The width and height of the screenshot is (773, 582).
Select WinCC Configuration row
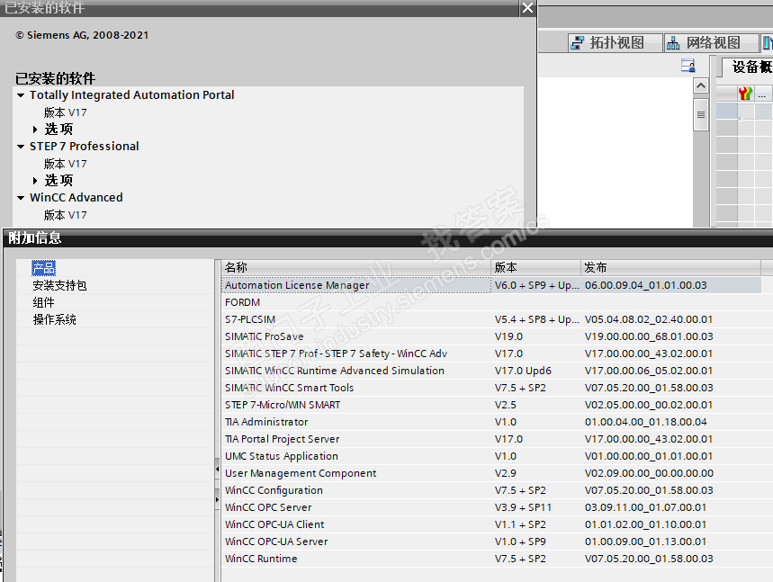click(x=491, y=490)
